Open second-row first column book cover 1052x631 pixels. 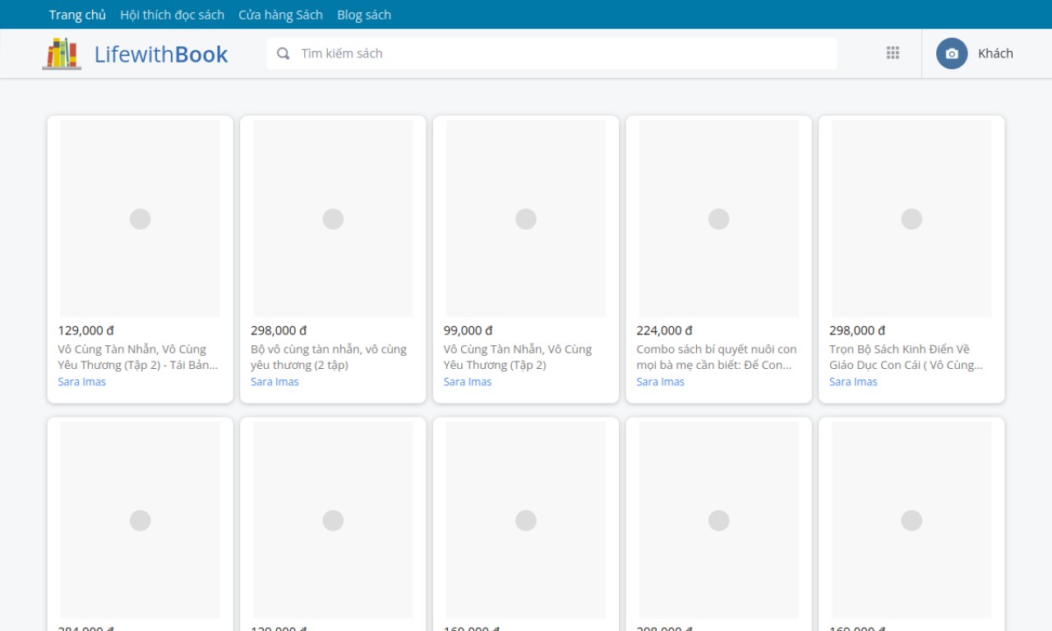141,520
